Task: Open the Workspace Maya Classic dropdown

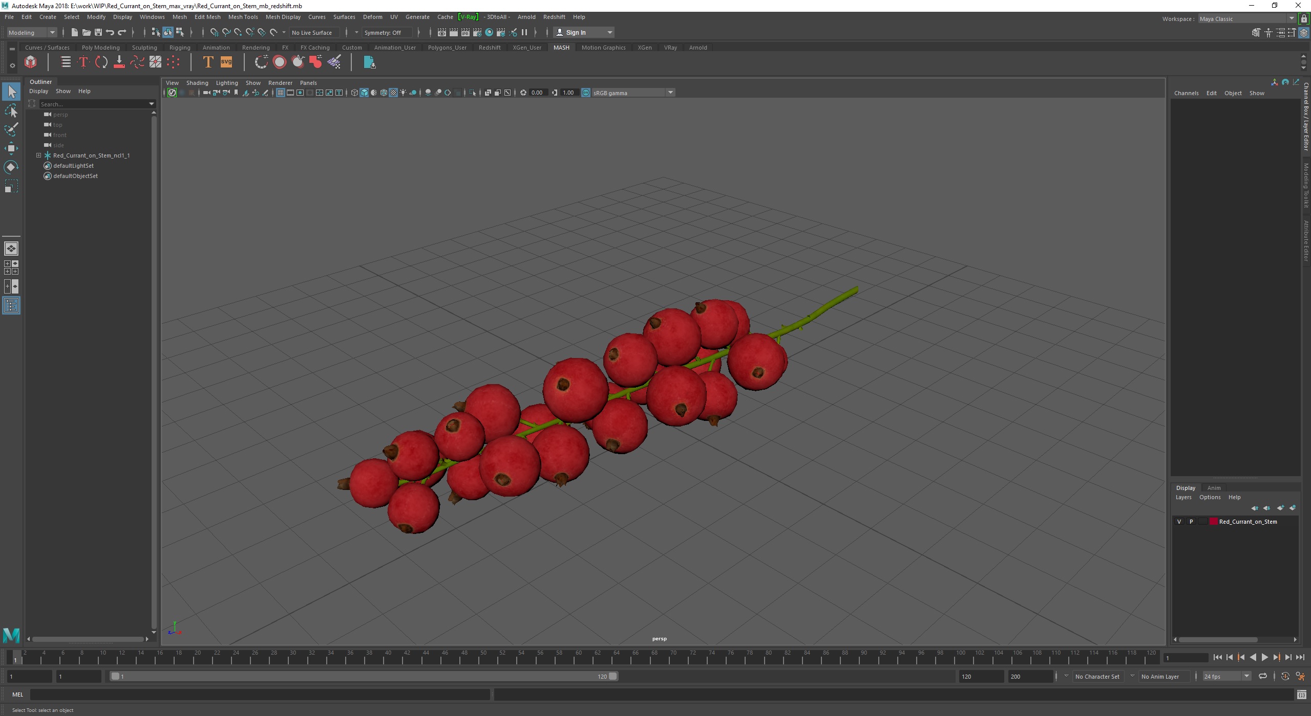Action: [x=1246, y=19]
